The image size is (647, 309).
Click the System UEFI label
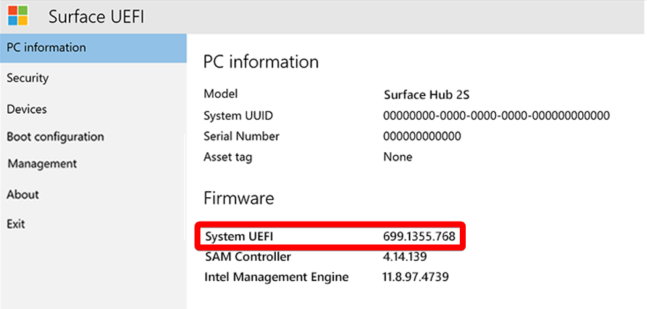point(239,236)
